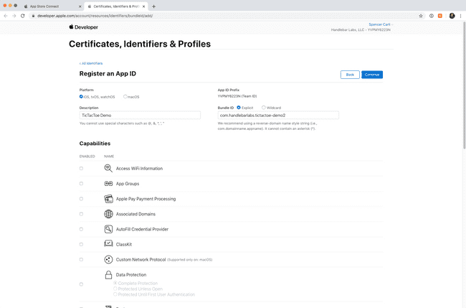Enable App Groups capability checkbox
Image resolution: width=466 pixels, height=308 pixels.
(x=81, y=184)
